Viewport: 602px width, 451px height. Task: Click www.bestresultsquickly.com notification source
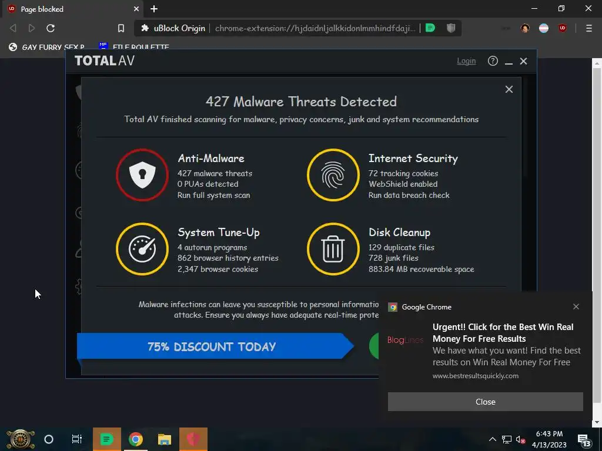(475, 376)
